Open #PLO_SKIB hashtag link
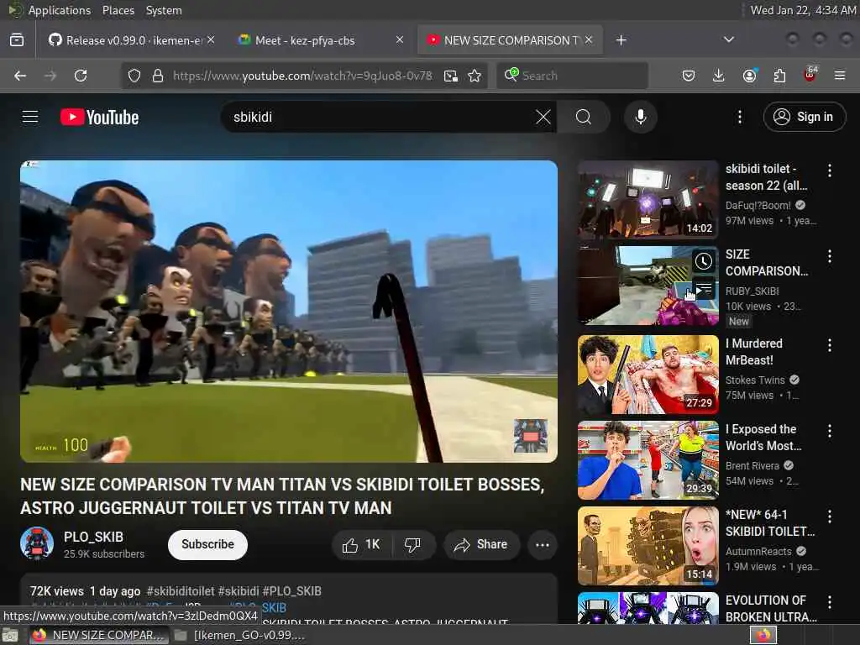 [291, 591]
